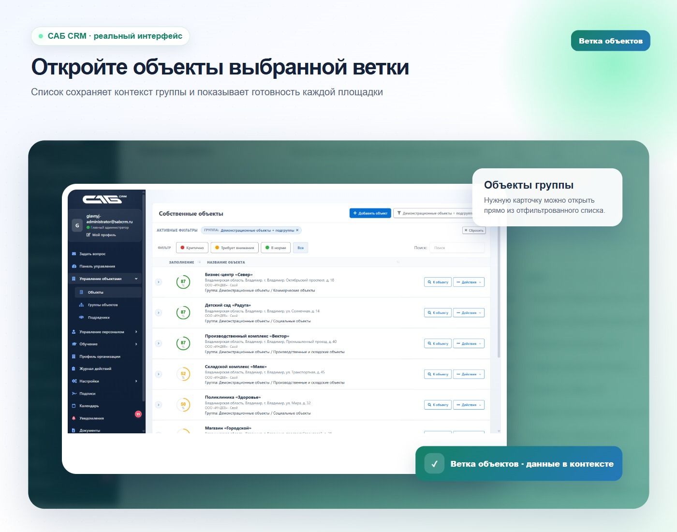Viewport: 677px width, 532px height.
Task: Open Действия dropdown for Поликлиника «Здоровье»
Action: (469, 405)
